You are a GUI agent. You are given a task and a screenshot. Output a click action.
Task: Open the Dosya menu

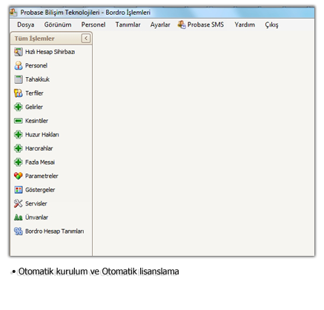26,24
